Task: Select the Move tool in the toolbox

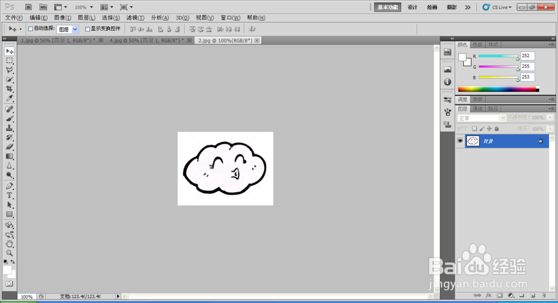Action: (x=9, y=51)
